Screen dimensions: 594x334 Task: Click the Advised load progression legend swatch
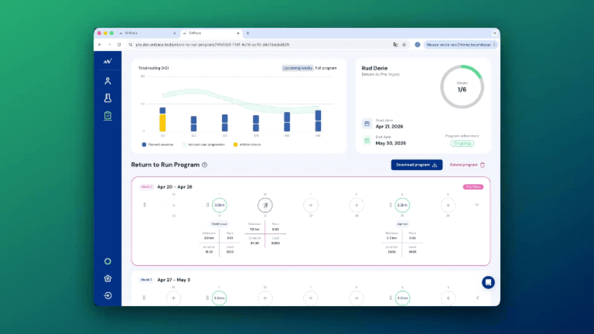tap(184, 145)
